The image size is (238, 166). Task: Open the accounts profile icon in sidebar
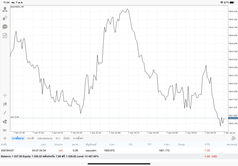click(5, 9)
